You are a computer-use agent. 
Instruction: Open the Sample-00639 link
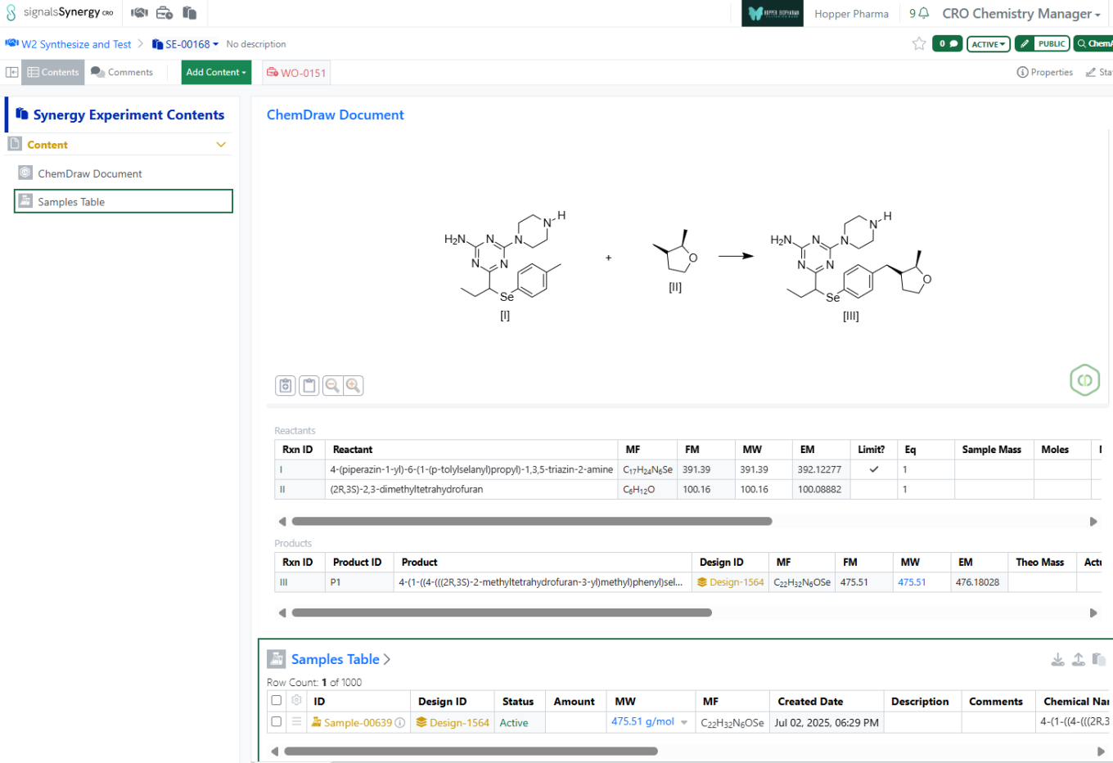[x=358, y=723]
